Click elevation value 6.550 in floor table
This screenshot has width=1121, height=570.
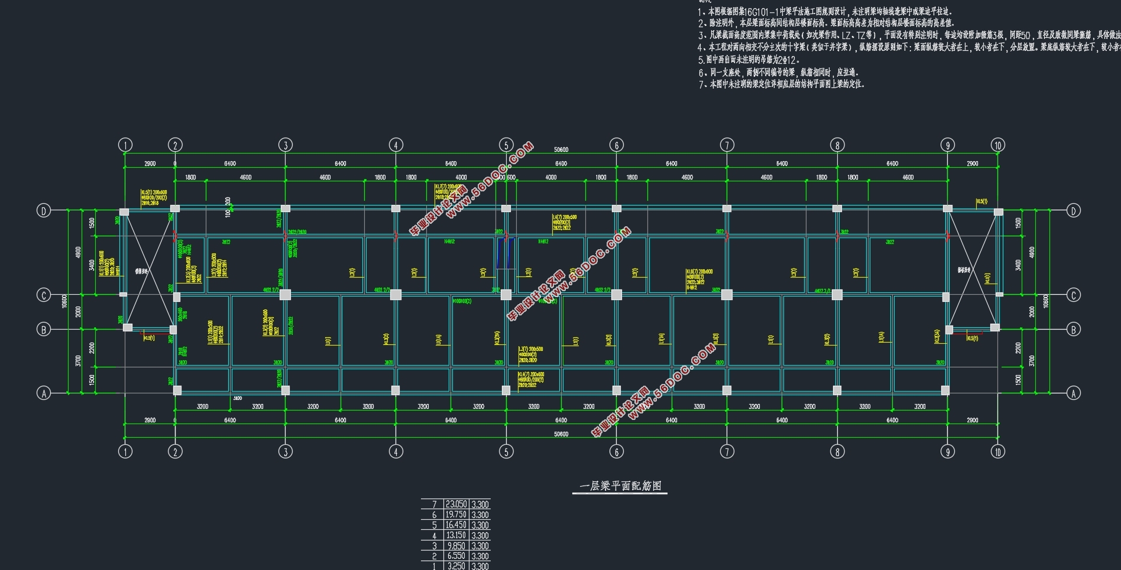click(x=456, y=556)
